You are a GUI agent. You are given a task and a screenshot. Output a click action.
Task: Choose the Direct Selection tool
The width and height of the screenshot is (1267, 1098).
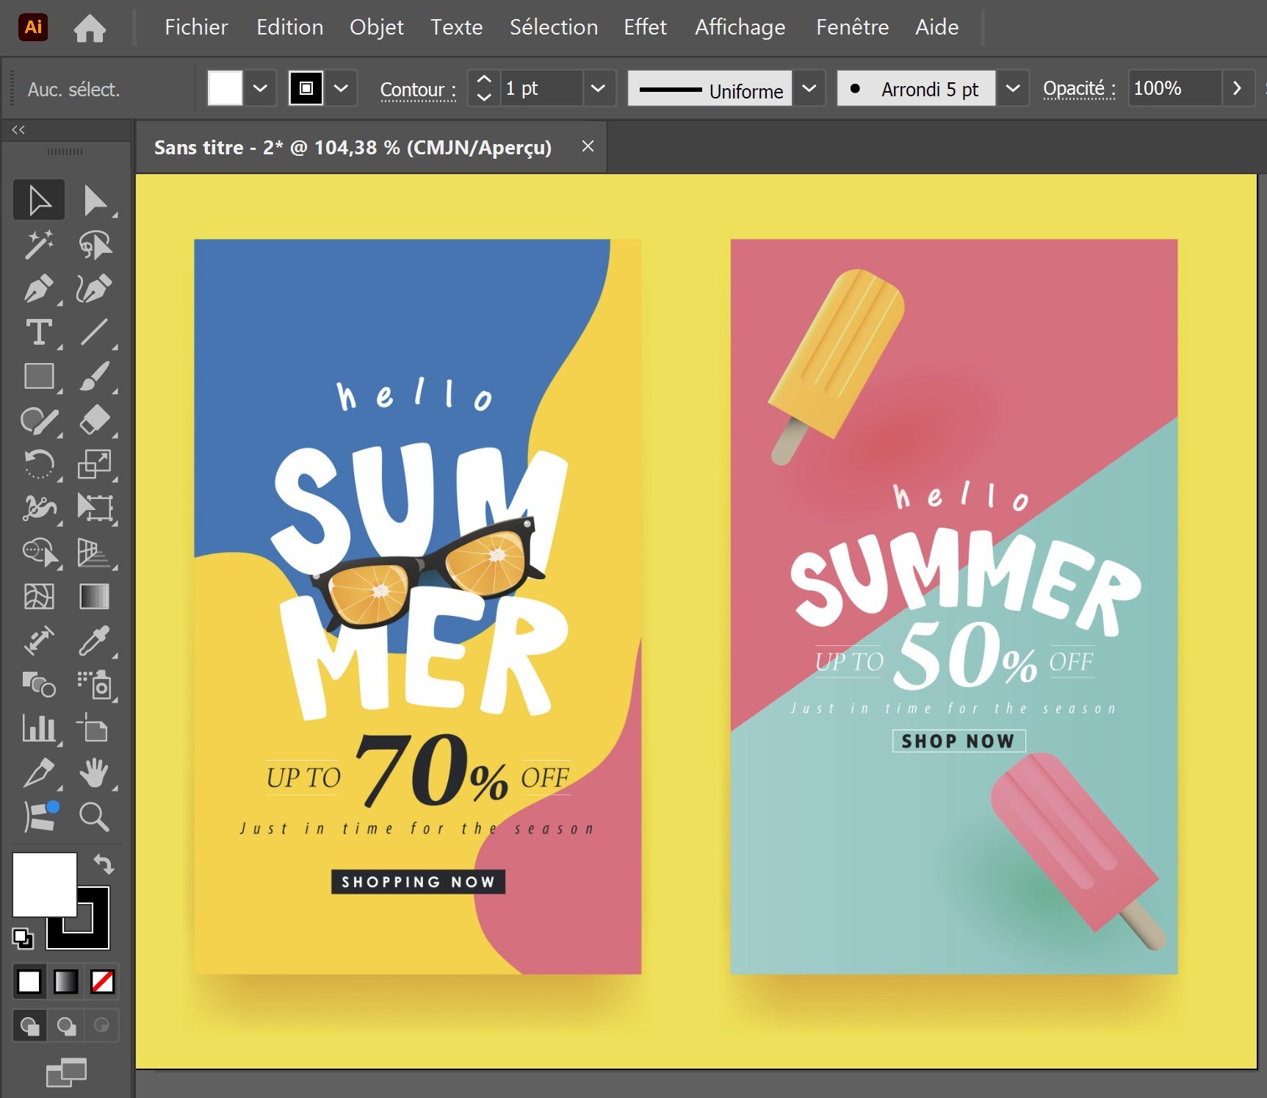point(95,200)
